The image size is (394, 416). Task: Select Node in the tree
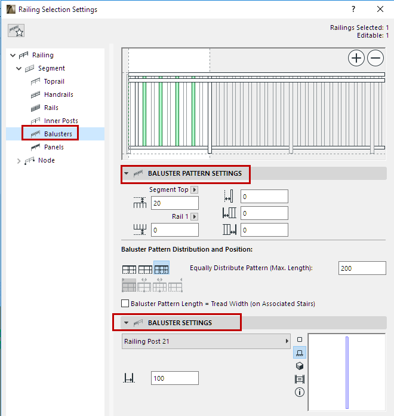point(47,160)
